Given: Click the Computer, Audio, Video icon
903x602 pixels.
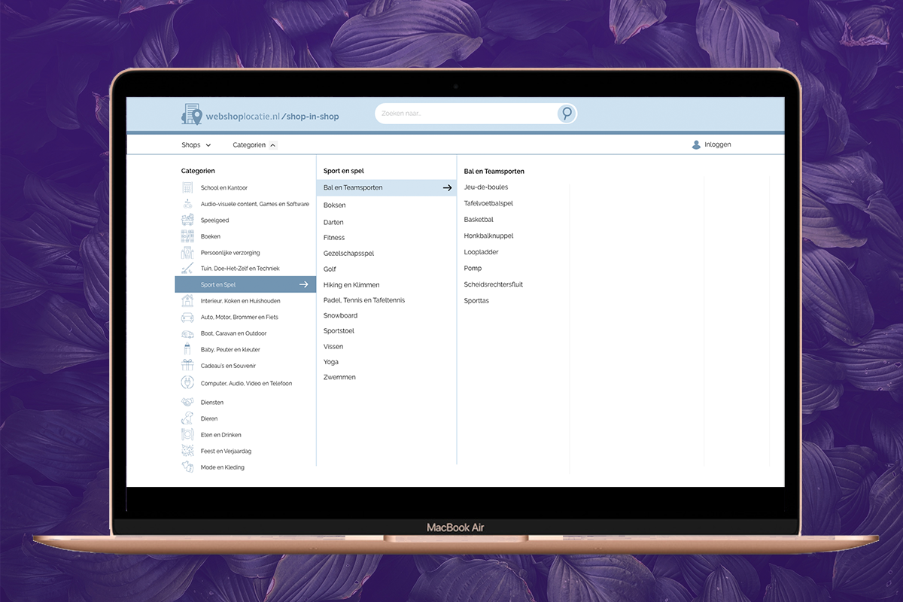Looking at the screenshot, I should pos(187,383).
